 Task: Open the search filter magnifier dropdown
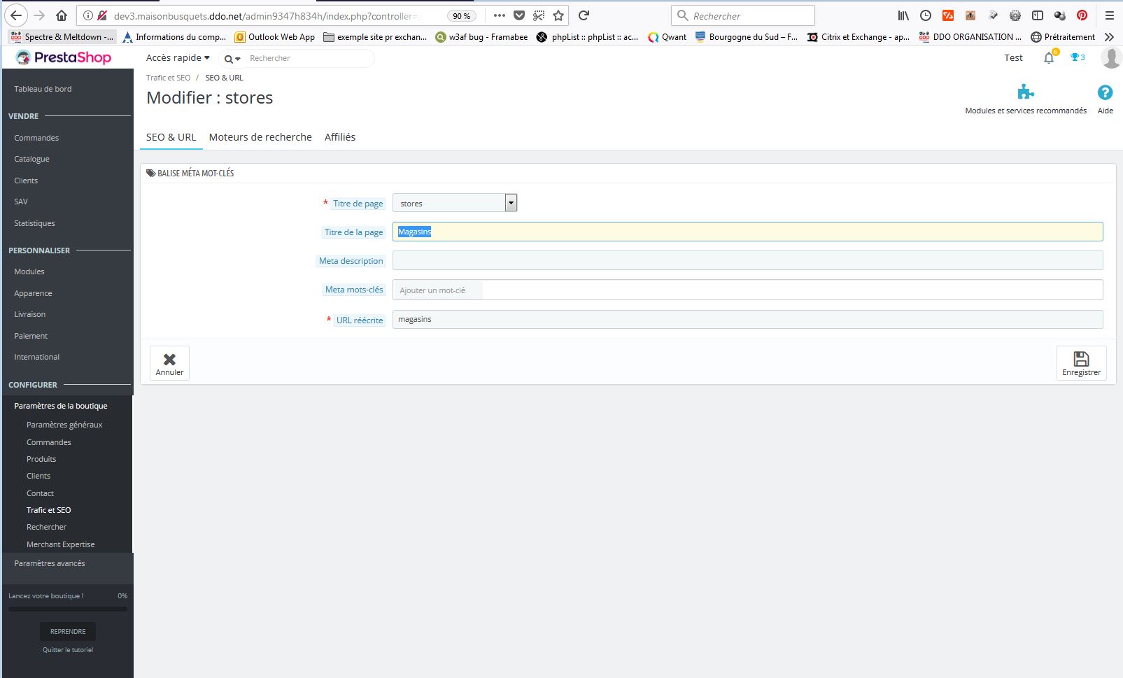(232, 59)
